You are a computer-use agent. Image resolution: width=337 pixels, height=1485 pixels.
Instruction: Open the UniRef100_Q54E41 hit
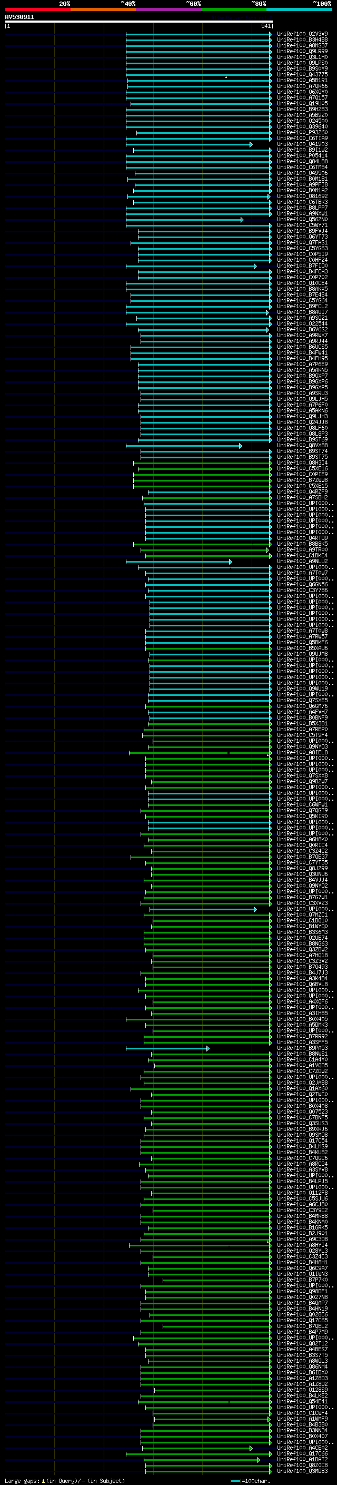(302, 1402)
